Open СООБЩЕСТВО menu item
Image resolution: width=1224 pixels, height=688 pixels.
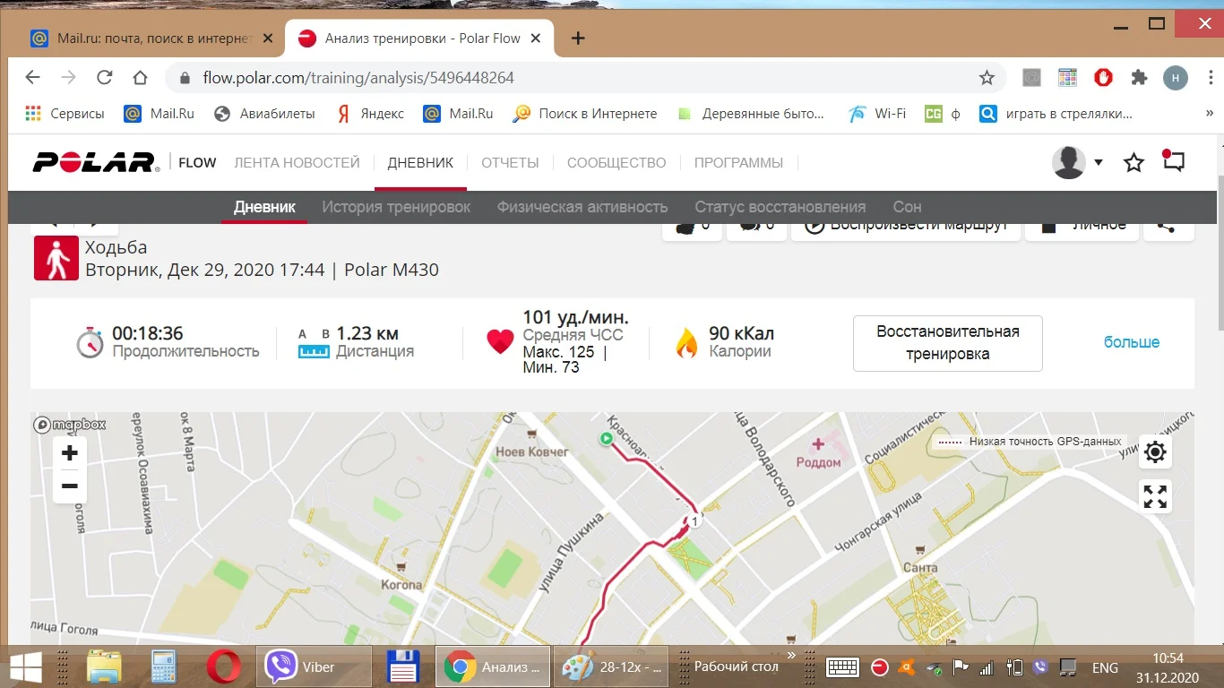(x=616, y=163)
